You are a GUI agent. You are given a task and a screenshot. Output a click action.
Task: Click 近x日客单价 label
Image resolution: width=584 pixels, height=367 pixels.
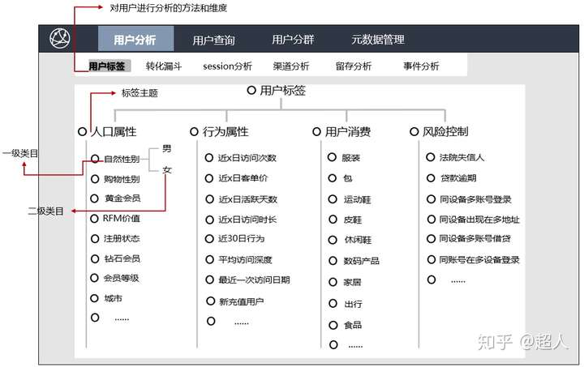point(243,178)
